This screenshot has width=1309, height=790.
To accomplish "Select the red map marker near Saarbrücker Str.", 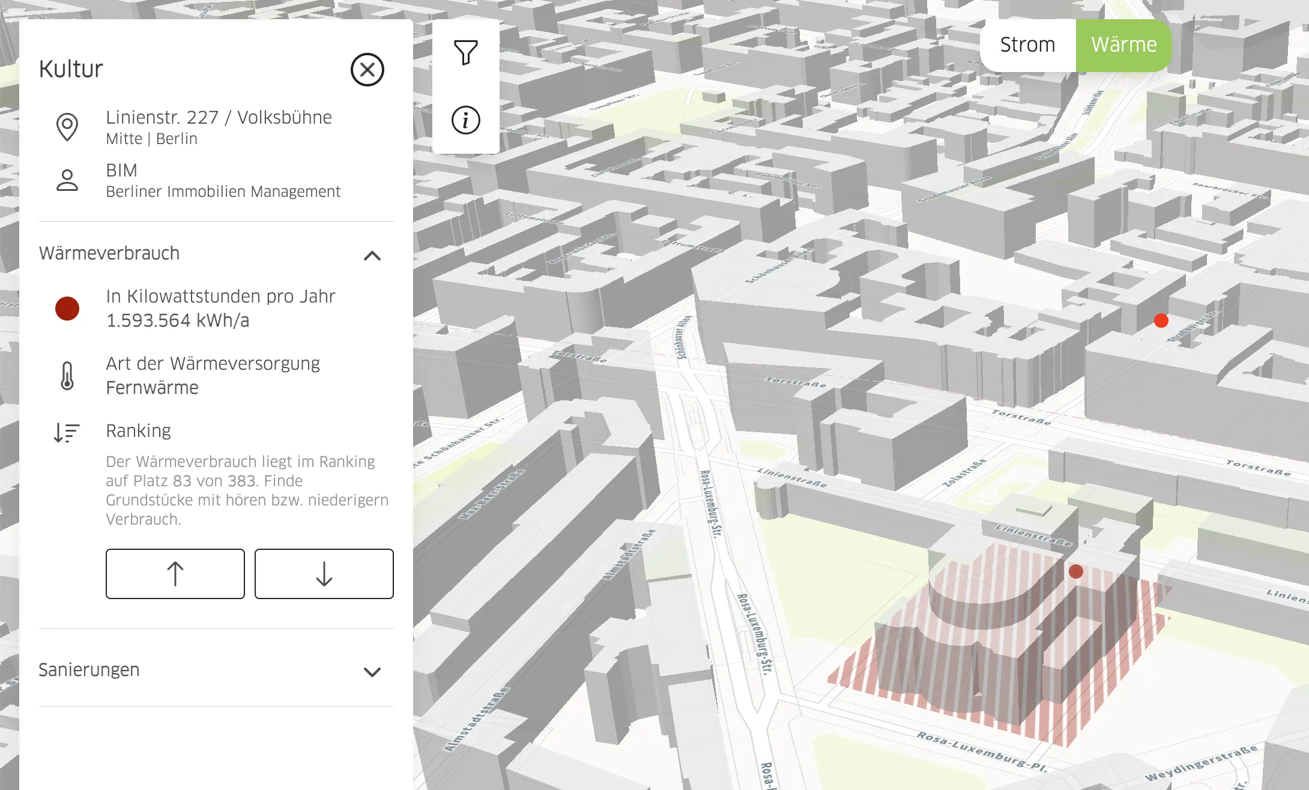I will pyautogui.click(x=1161, y=321).
